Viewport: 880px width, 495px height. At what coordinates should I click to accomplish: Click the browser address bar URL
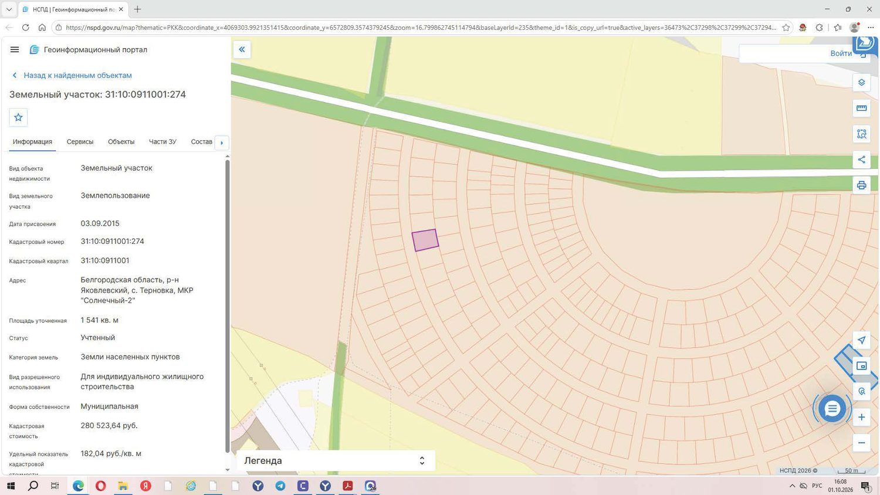[x=421, y=28]
